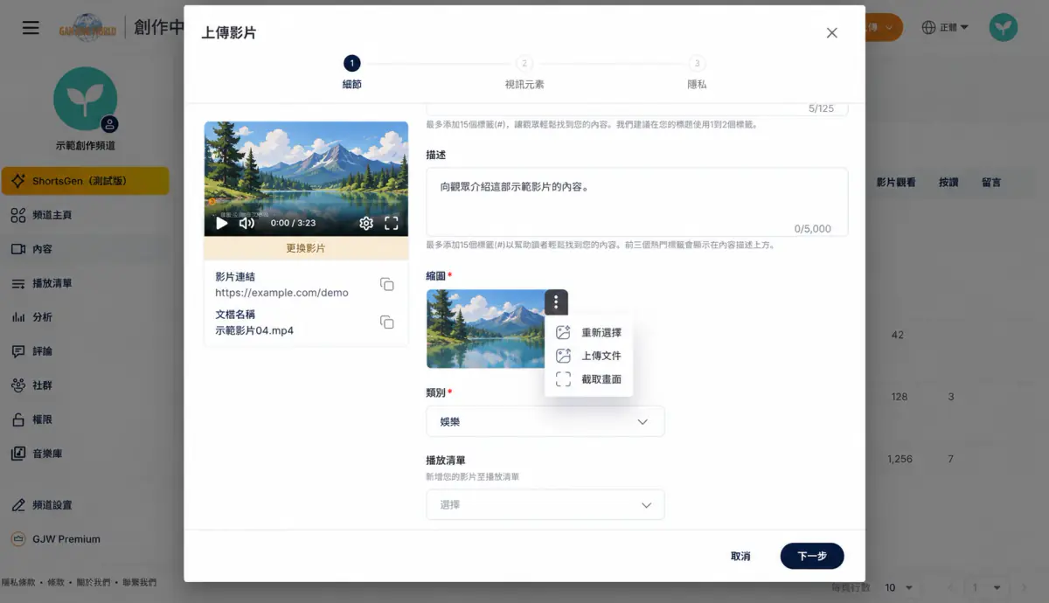1049x603 pixels.
Task: Click 取消 button
Action: coord(740,556)
